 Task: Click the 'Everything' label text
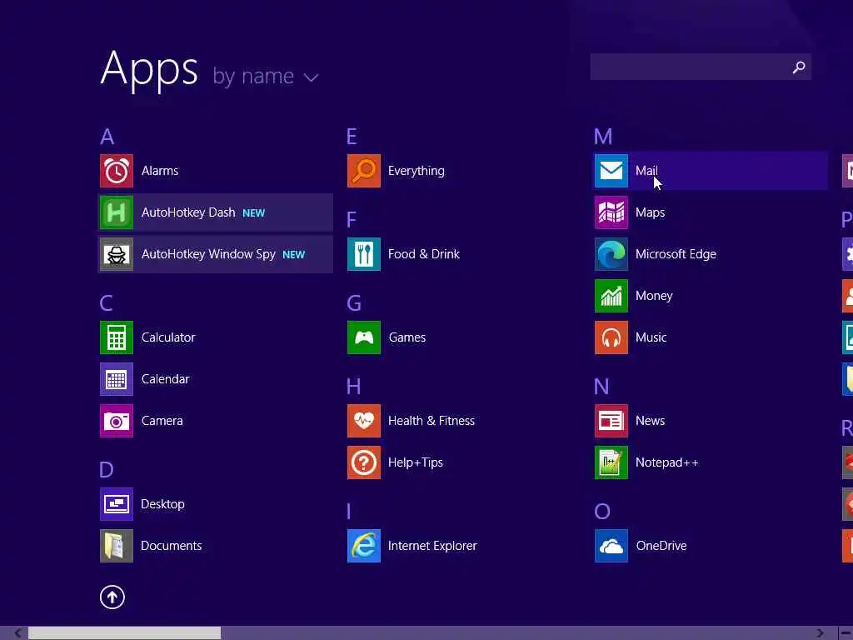[417, 172]
